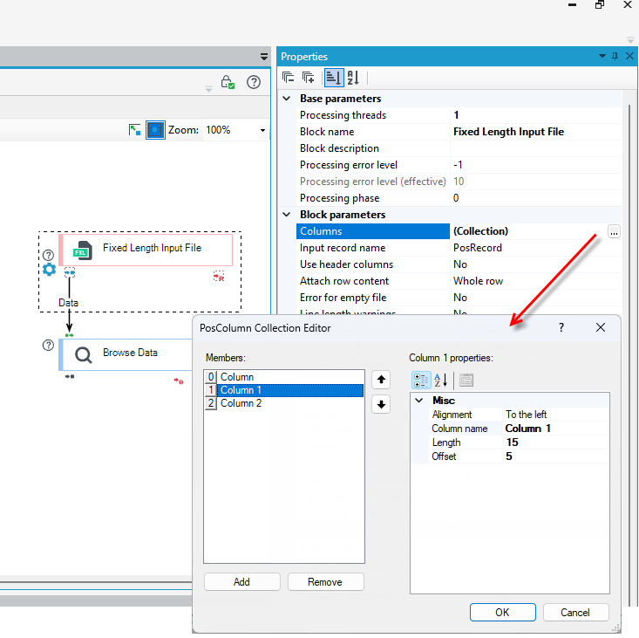The image size is (639, 638).
Task: Move selected column down with arrow button
Action: [381, 405]
